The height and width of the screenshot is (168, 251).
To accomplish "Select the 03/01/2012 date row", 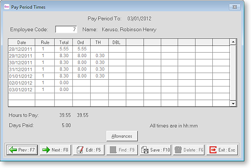I will 119,90.
